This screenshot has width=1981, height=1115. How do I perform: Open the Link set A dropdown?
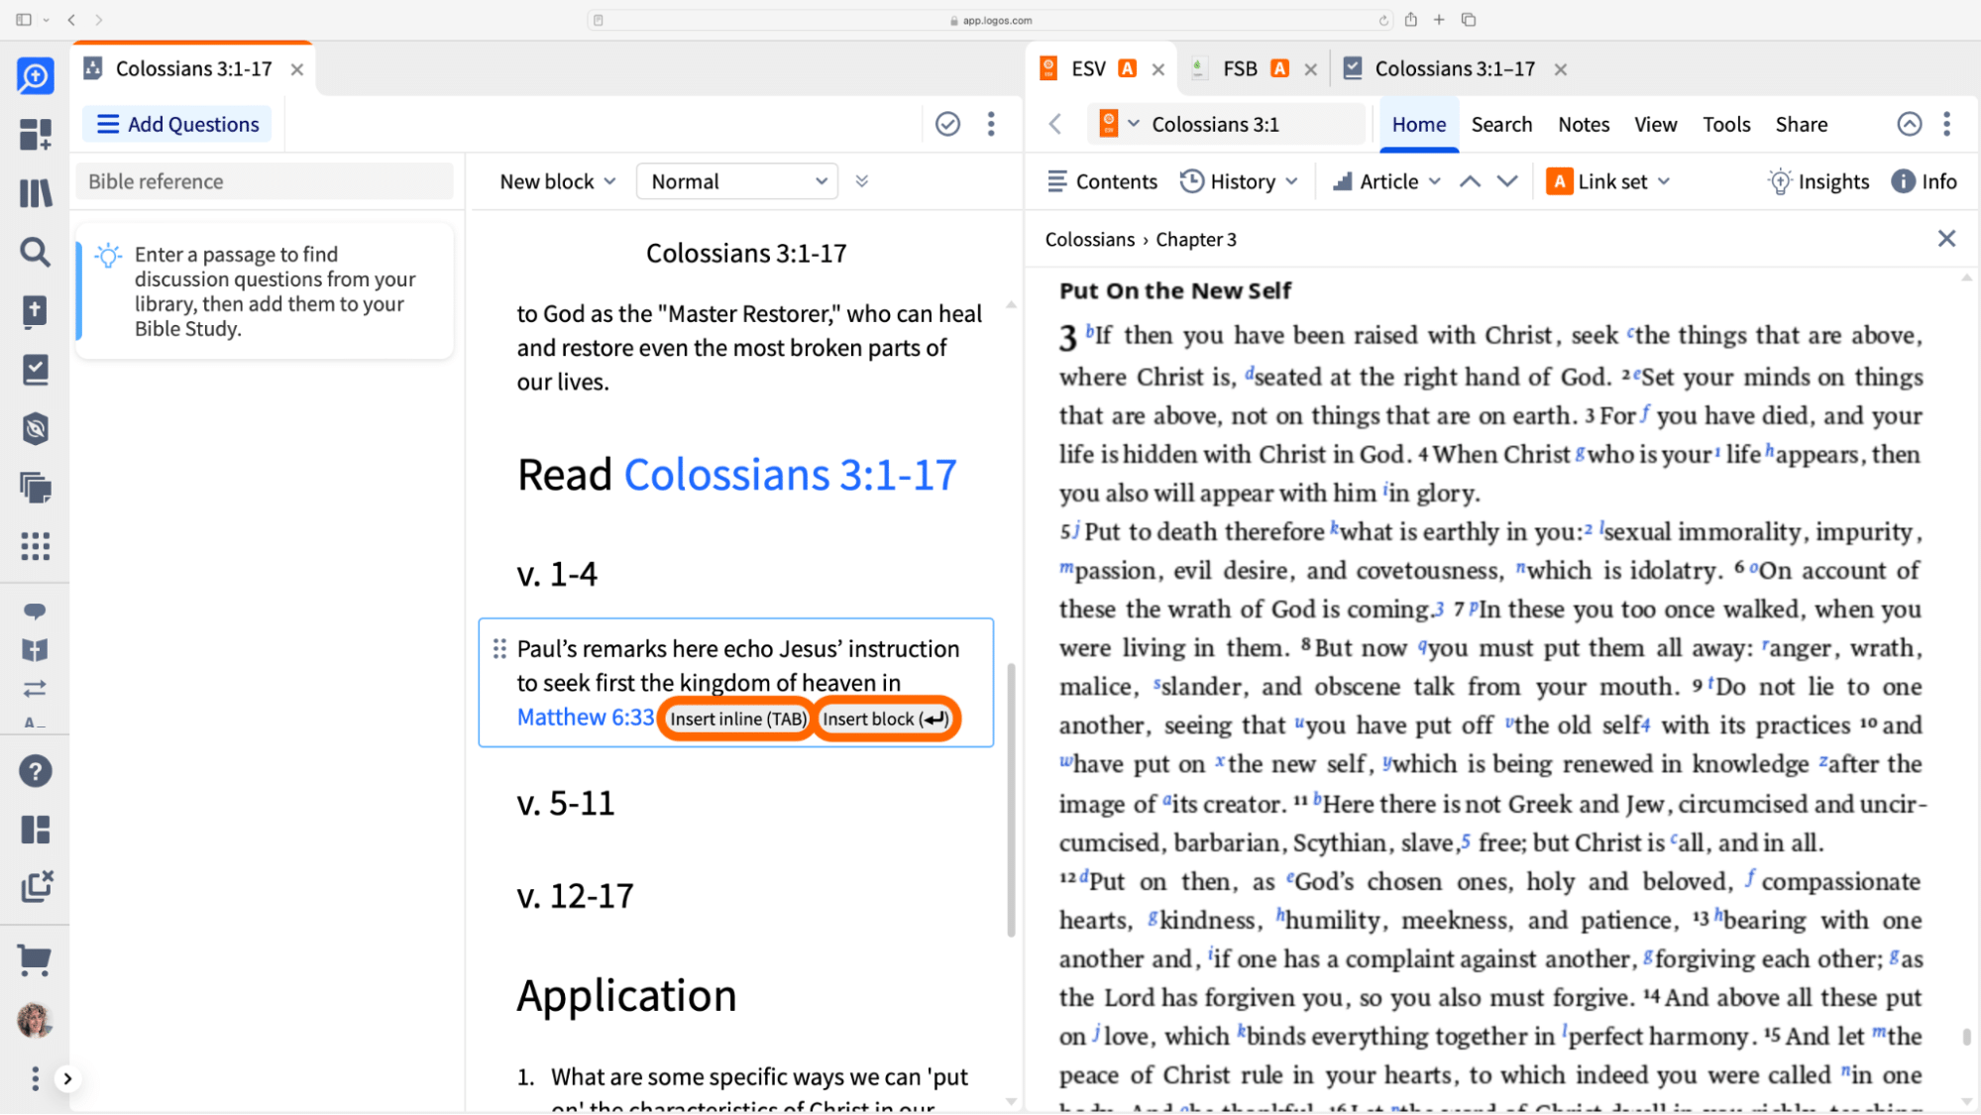coord(1608,181)
